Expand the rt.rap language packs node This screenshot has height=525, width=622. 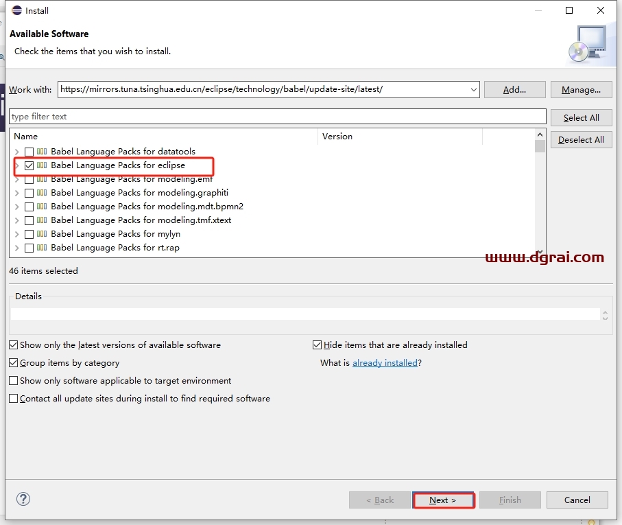click(x=16, y=248)
